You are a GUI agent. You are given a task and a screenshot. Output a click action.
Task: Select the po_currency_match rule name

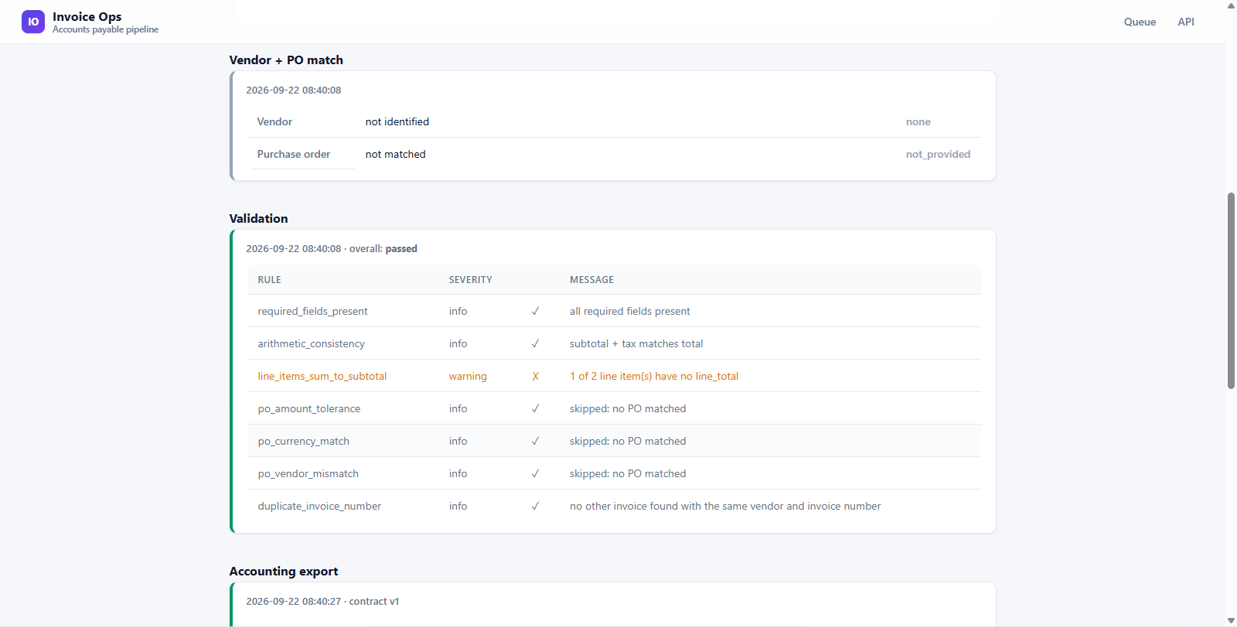(303, 441)
